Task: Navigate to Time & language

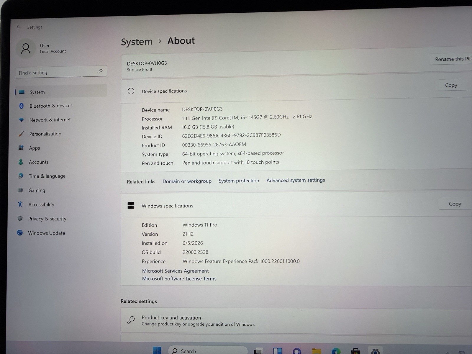Action: click(x=60, y=176)
